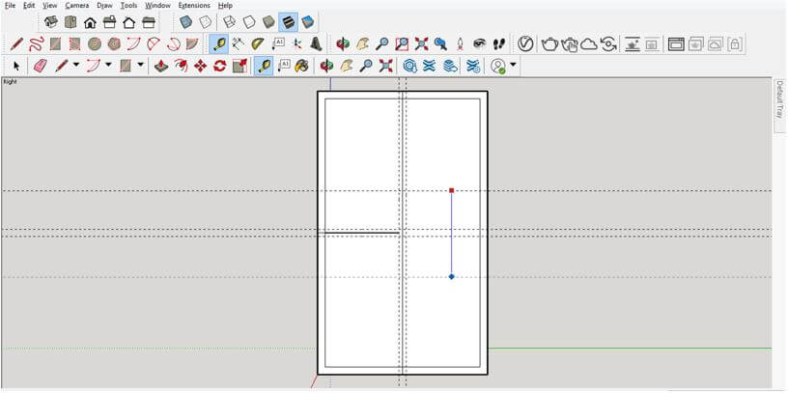This screenshot has height=393, width=788.
Task: Select the Rotated Rectangle tool
Action: 75,44
